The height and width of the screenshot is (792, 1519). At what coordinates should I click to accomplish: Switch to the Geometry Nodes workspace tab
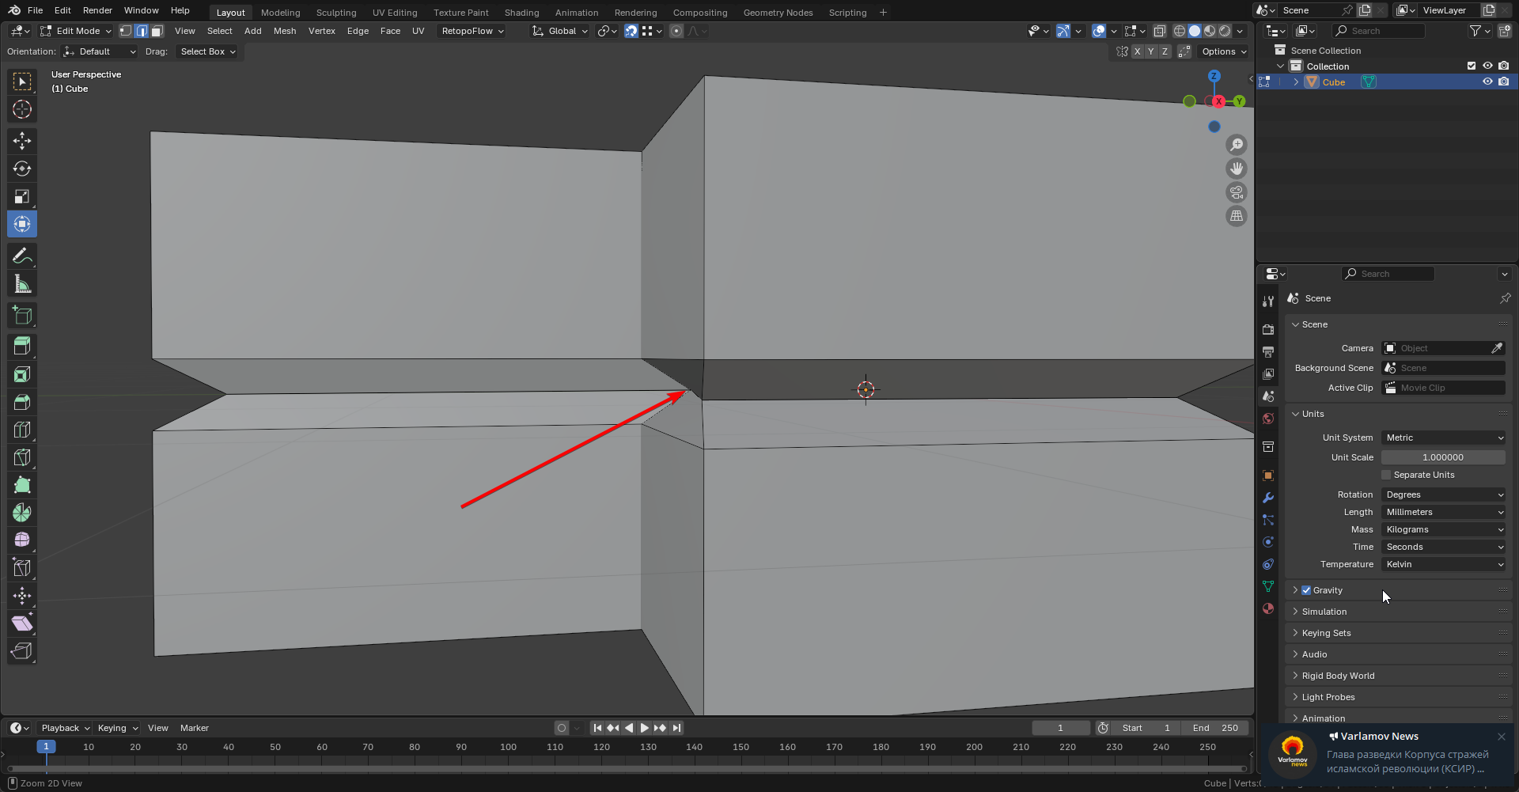pyautogui.click(x=778, y=13)
